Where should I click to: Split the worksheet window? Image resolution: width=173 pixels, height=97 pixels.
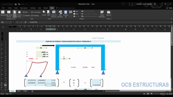pyautogui.click(x=76, y=11)
